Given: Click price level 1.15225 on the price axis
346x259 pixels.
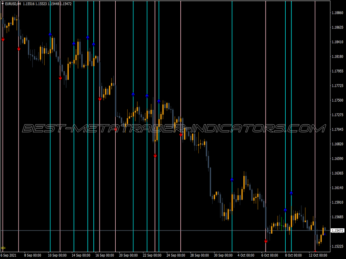Looking at the screenshot, I should [x=338, y=246].
